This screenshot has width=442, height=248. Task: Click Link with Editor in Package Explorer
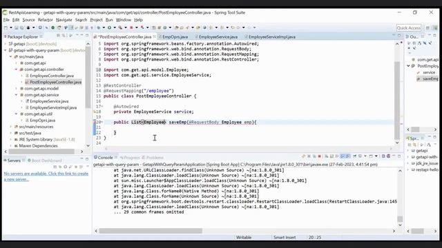64,36
